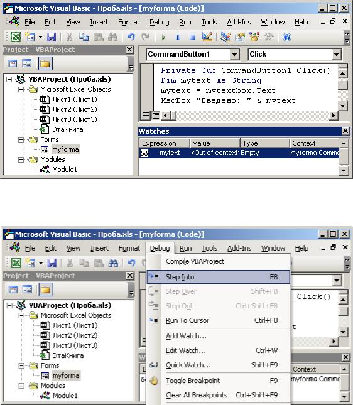Image resolution: width=353 pixels, height=405 pixels.
Task: Click Type column header in upper Watches
Action: 264,143
